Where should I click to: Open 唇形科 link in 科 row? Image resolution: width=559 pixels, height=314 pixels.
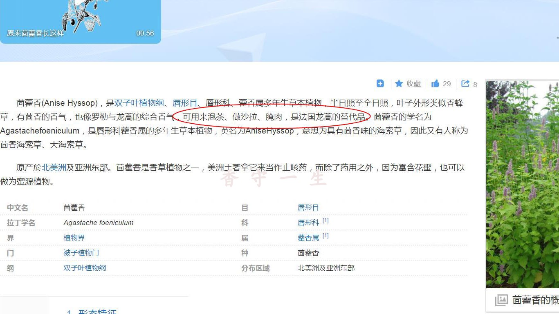click(x=308, y=223)
